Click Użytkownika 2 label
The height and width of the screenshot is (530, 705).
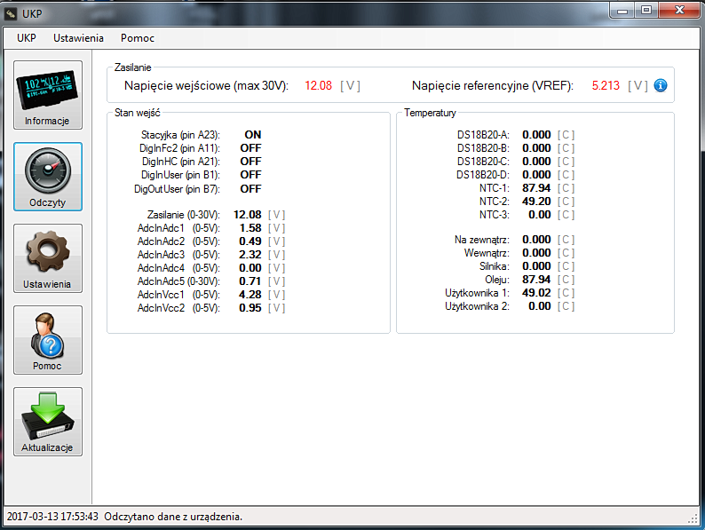pyautogui.click(x=477, y=306)
